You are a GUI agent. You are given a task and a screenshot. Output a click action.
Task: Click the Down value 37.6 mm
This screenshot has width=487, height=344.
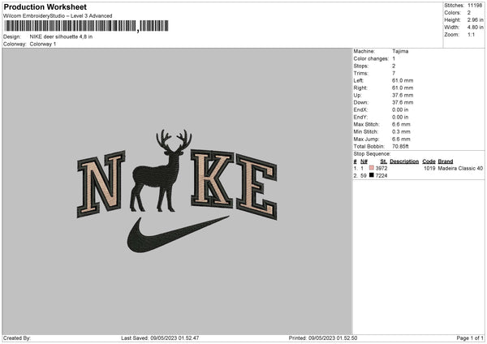click(x=403, y=102)
